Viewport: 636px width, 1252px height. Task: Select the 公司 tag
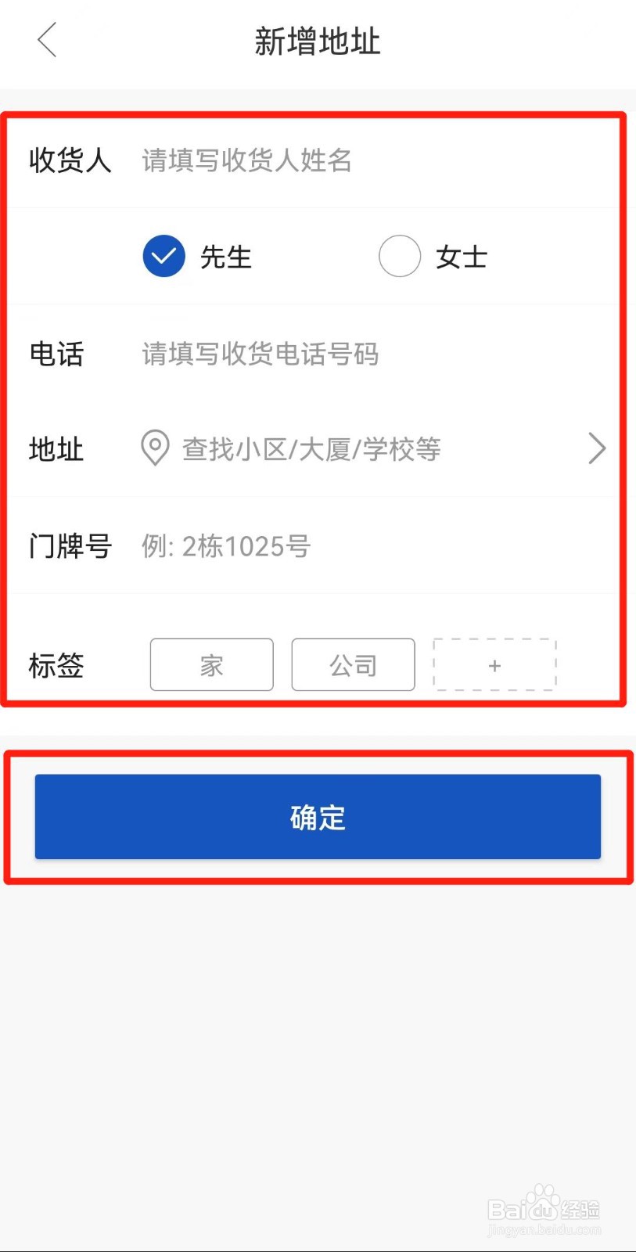pos(354,664)
